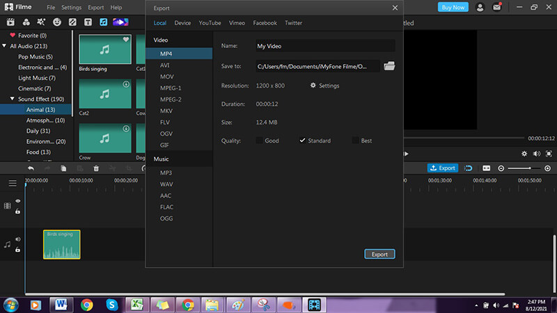The image size is (557, 313).
Task: Click the preview volume speaker icon
Action: coord(536,154)
